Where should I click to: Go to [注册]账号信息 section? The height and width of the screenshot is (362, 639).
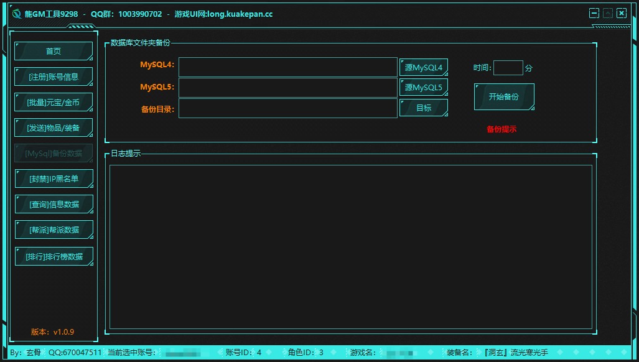point(54,77)
